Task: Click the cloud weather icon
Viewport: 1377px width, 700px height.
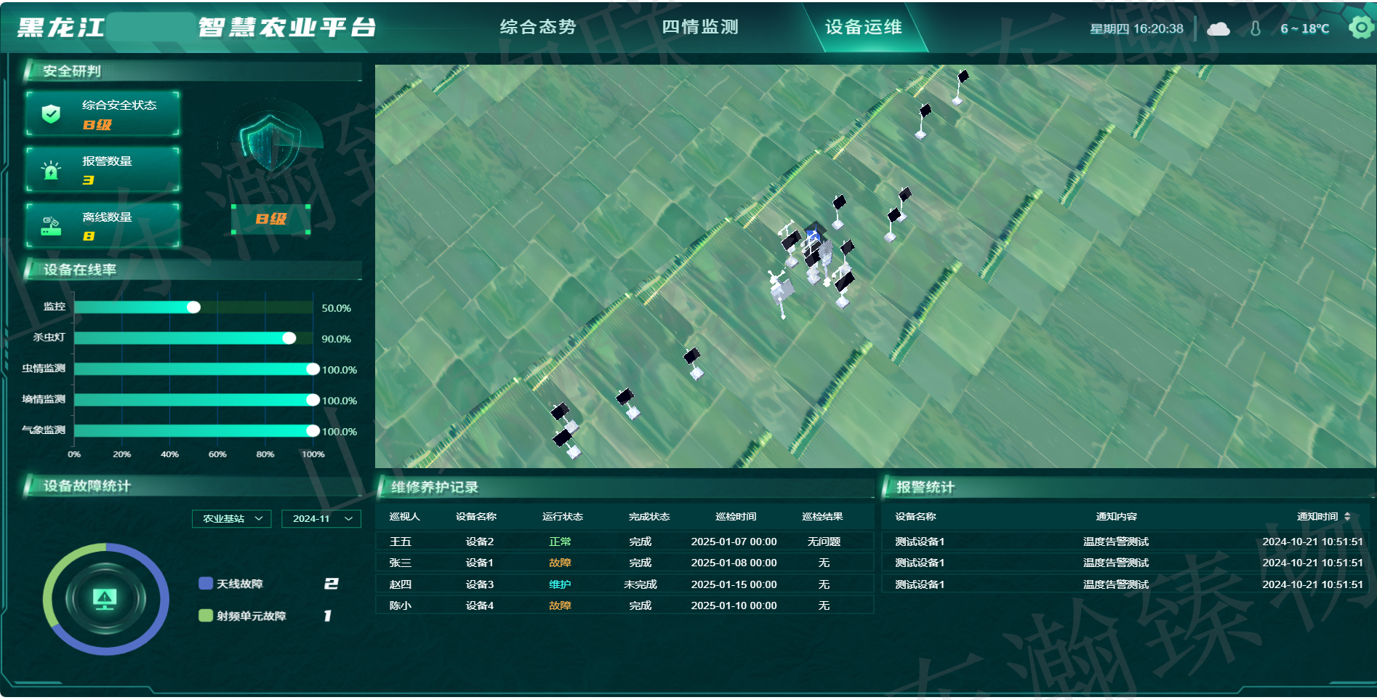Action: [x=1218, y=29]
